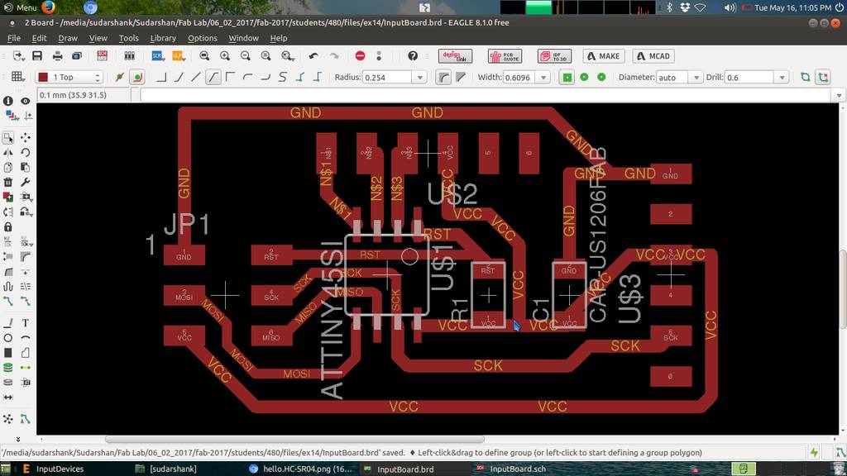Click the PCB Quote button
The image size is (847, 476).
point(505,56)
